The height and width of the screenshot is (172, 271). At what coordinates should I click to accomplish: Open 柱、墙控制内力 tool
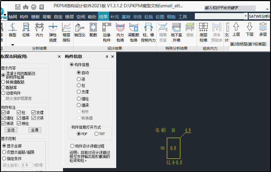click(x=148, y=33)
